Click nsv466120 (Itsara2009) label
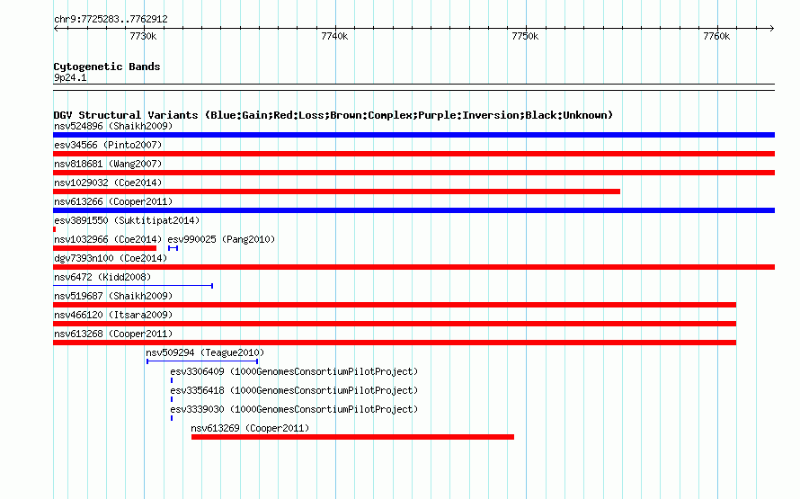The image size is (800, 499). coord(113,315)
